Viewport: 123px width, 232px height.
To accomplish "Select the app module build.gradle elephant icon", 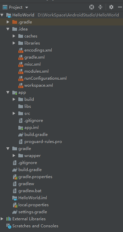I will pos(21,135).
